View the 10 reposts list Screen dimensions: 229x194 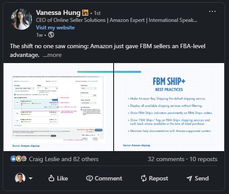click(203, 159)
